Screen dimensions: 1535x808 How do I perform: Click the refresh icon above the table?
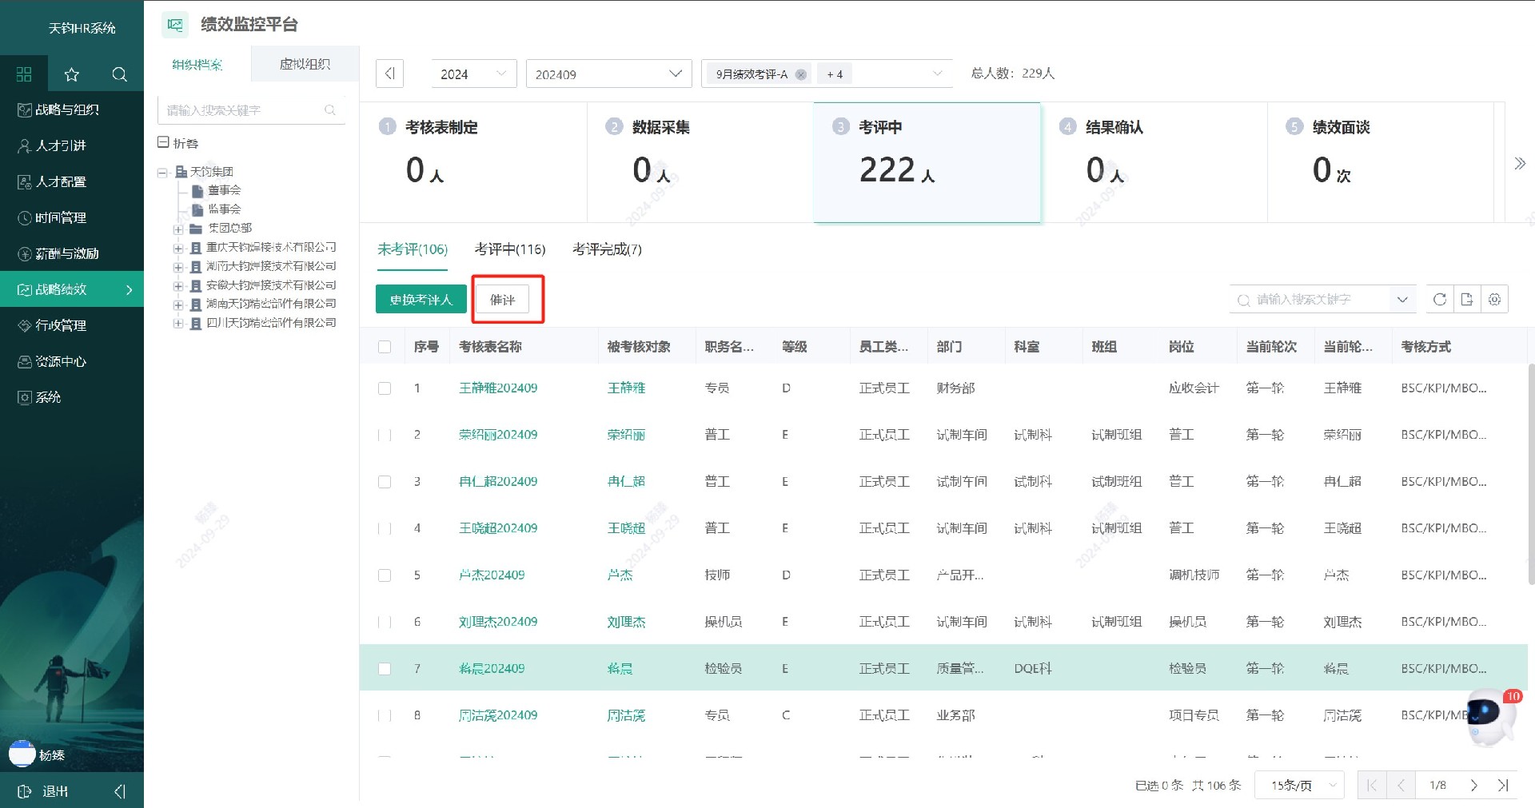(1439, 299)
